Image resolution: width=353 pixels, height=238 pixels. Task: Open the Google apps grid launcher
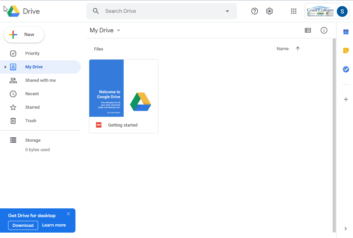(x=293, y=11)
